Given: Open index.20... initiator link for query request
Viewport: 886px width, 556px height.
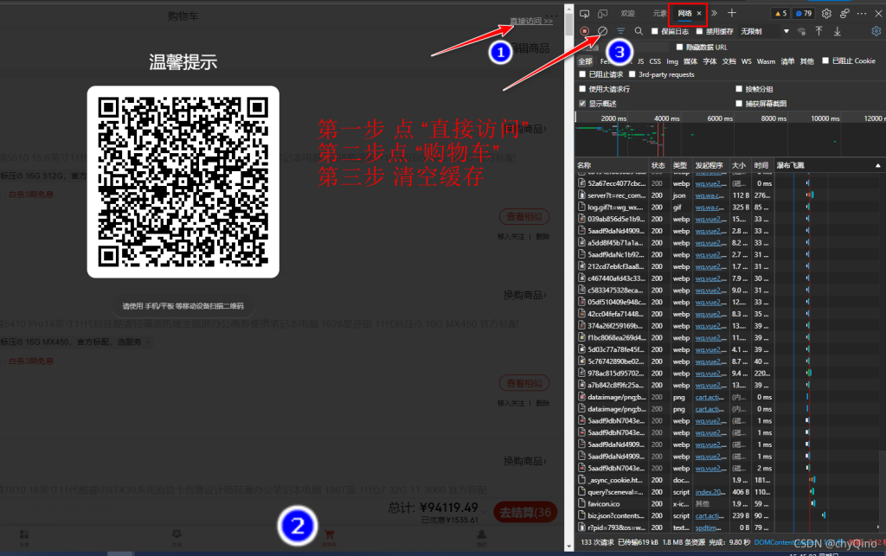Looking at the screenshot, I should tap(709, 492).
